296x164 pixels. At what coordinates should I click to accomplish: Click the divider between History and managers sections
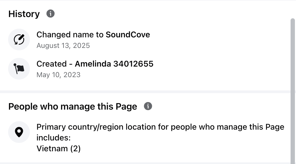point(147,92)
